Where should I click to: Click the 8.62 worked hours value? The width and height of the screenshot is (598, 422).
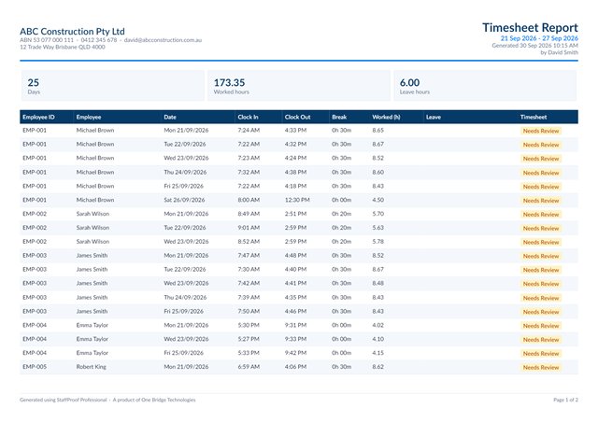point(377,367)
